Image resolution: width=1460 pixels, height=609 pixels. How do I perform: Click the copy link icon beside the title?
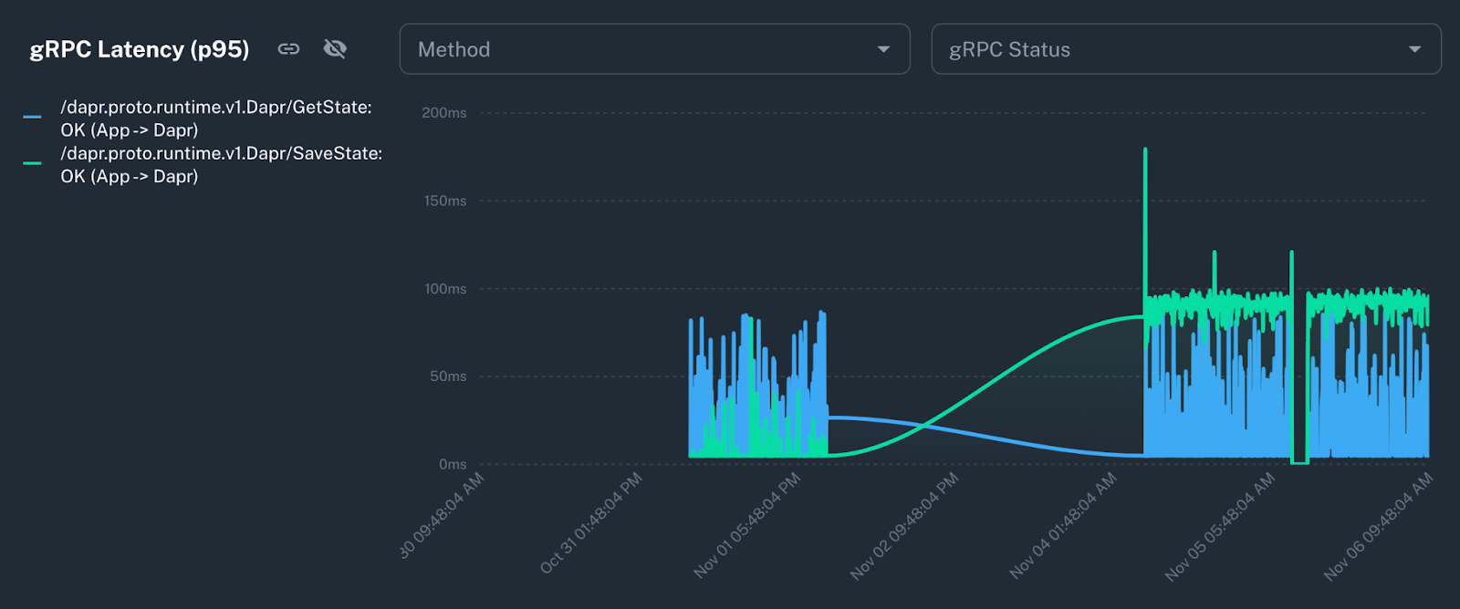click(x=288, y=49)
